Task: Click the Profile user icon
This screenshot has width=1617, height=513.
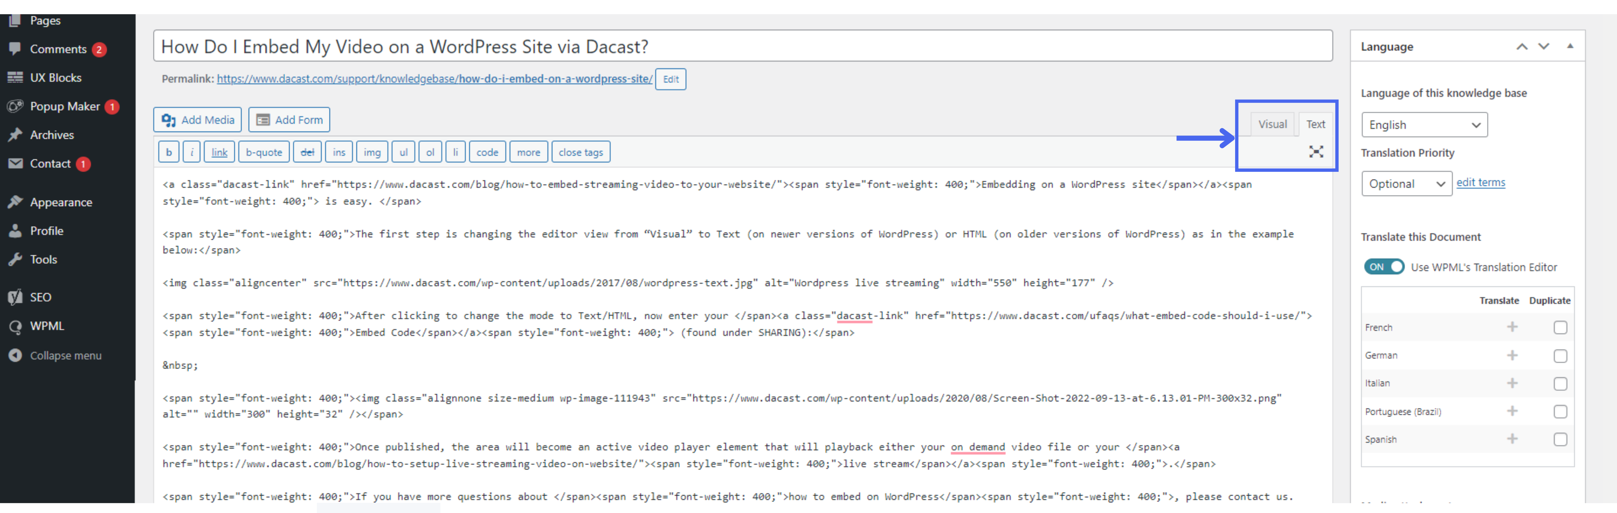Action: (x=15, y=231)
